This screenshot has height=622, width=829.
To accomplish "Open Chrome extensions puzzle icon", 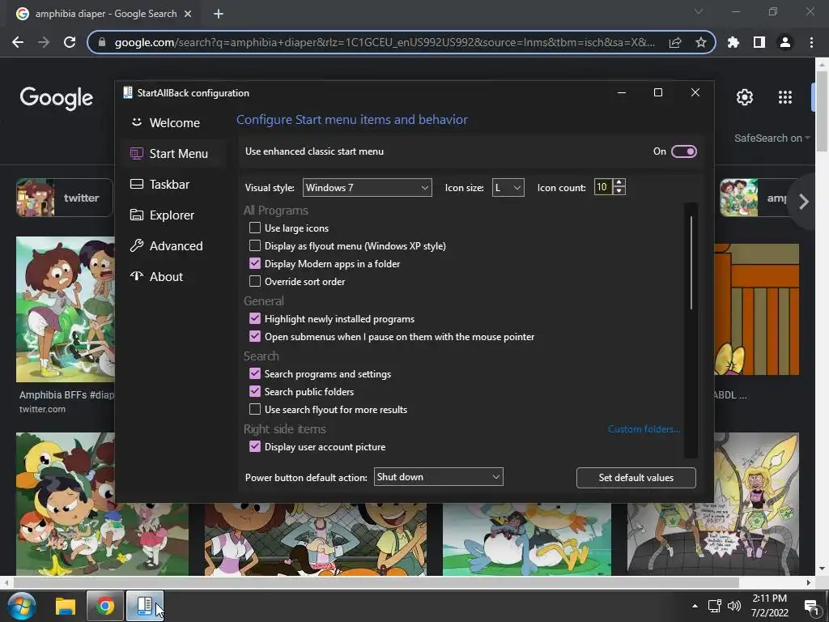I will (x=733, y=42).
